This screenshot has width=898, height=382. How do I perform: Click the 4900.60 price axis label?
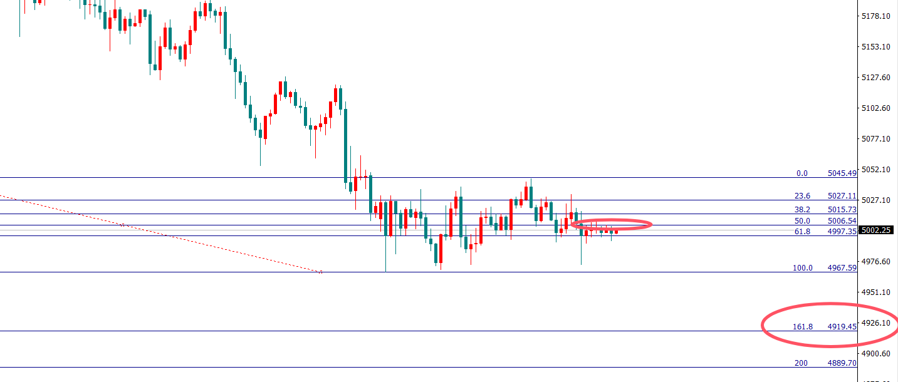pos(877,354)
